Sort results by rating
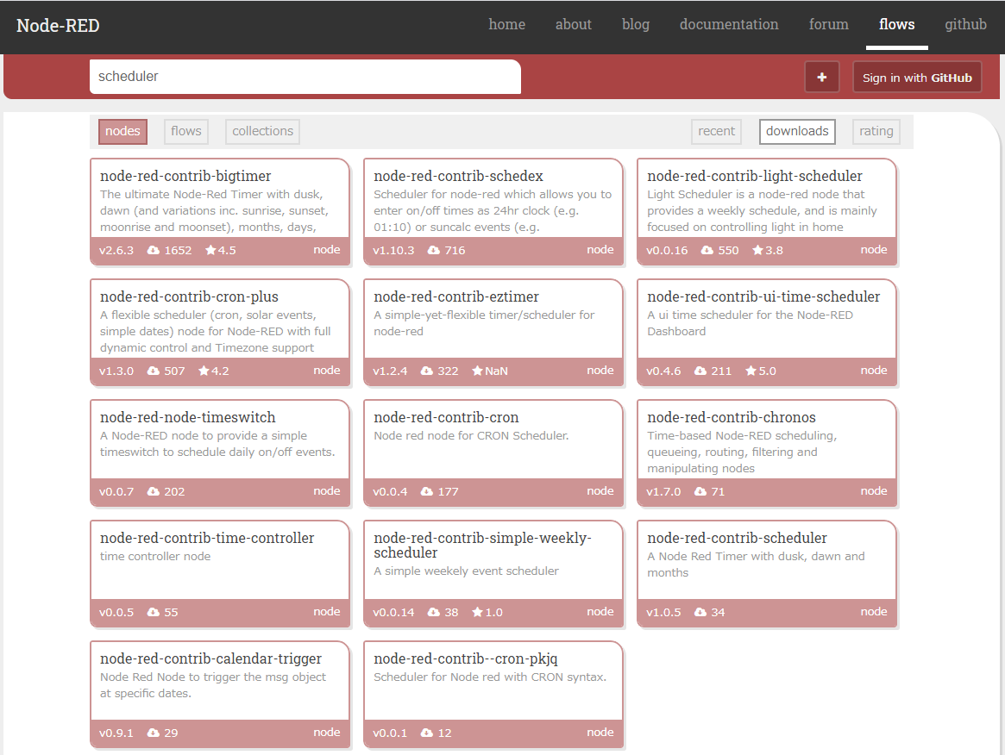 coord(876,131)
